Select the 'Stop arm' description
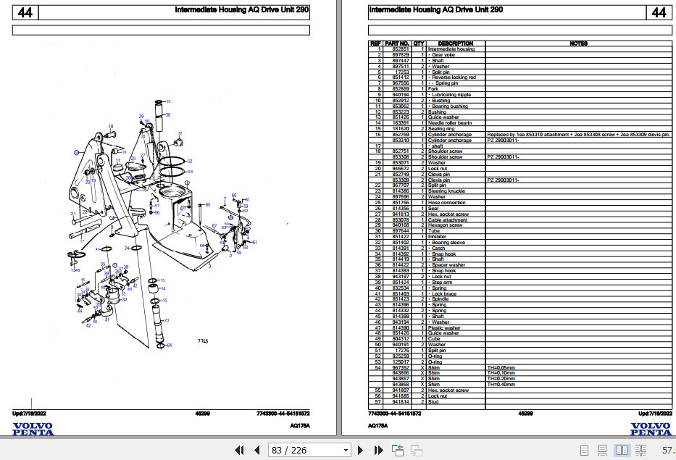The width and height of the screenshot is (676, 460). [442, 283]
